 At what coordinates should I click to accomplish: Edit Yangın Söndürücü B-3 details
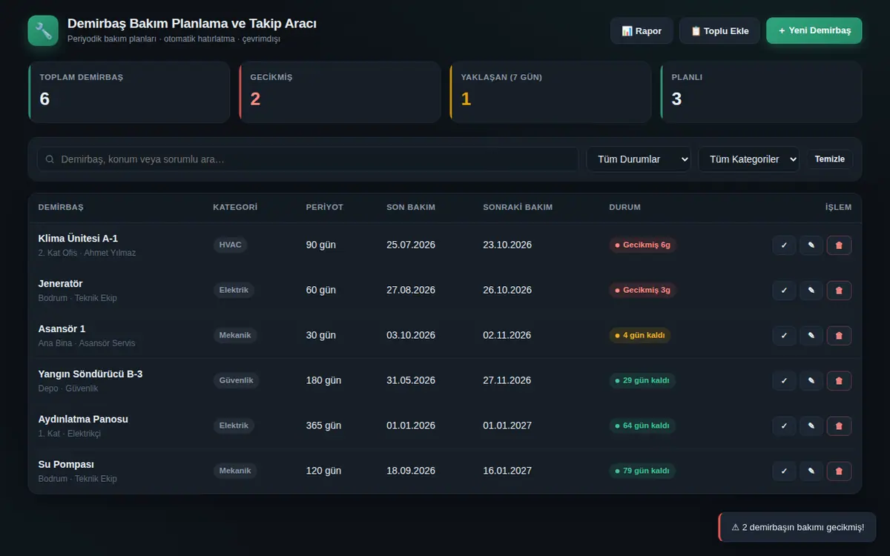coord(811,381)
